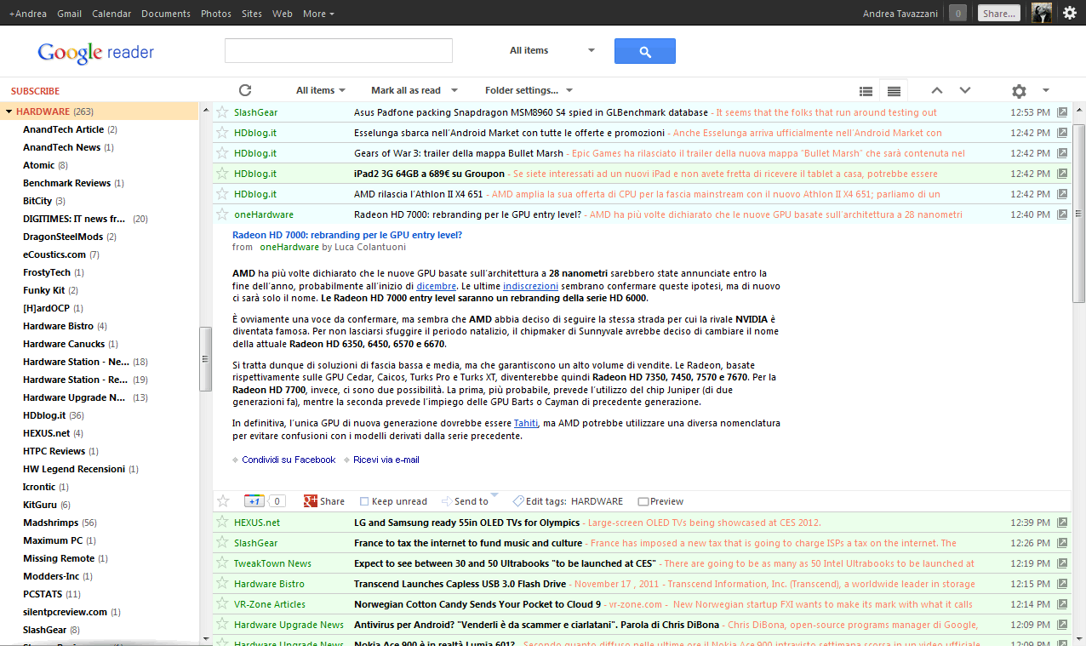Screen dimensions: 1086x657
Task: Tick the Keep unread checkbox
Action: [364, 502]
